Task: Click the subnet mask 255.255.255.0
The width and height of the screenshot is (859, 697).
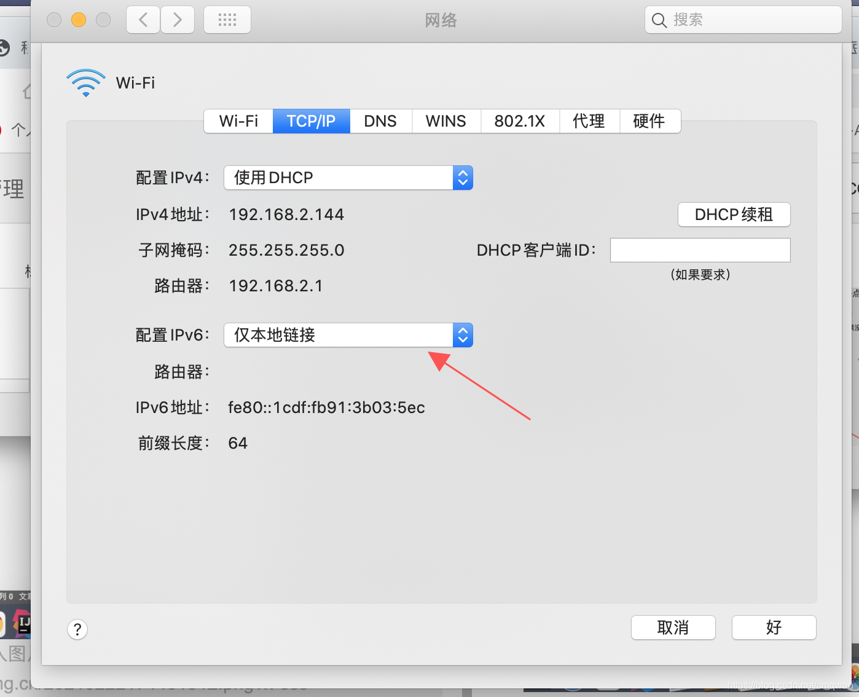Action: [x=286, y=250]
